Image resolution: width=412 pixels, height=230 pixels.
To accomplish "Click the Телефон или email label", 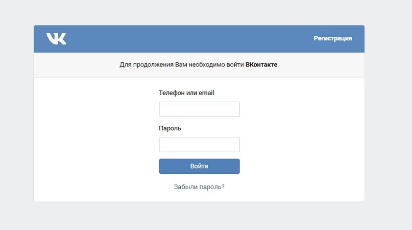I will 186,93.
